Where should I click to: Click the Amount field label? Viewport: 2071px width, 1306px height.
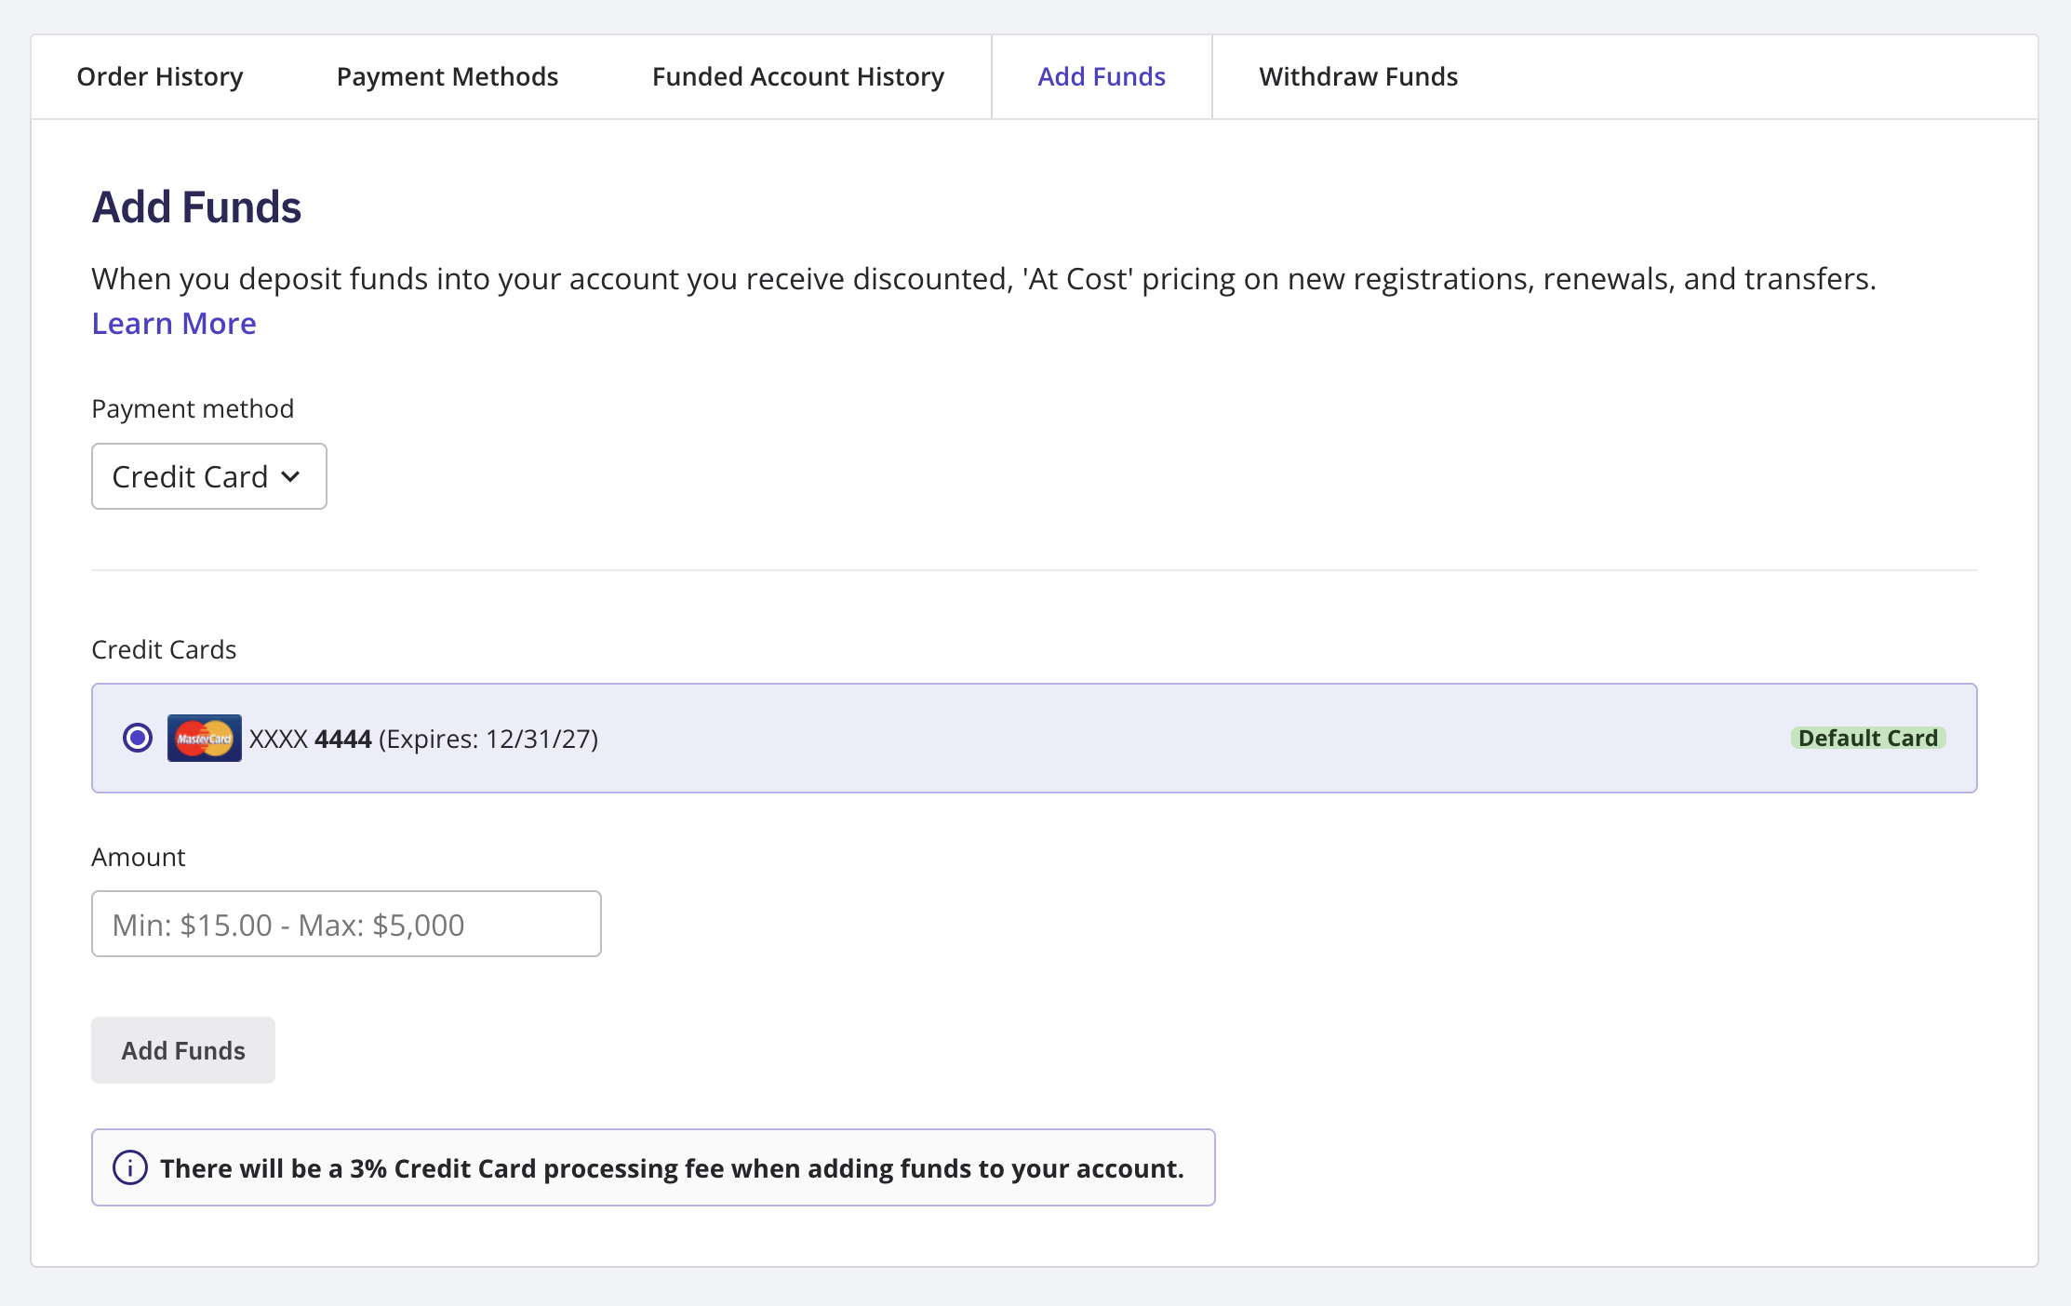pyautogui.click(x=139, y=857)
